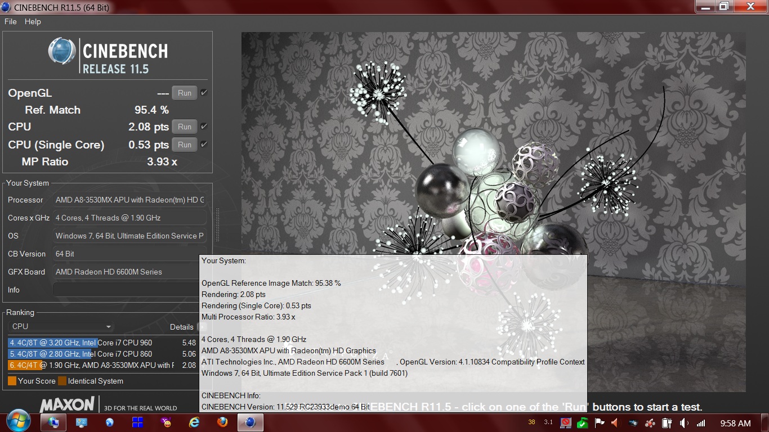Click the 9:58 AM clock
769x432 pixels.
pyautogui.click(x=735, y=423)
